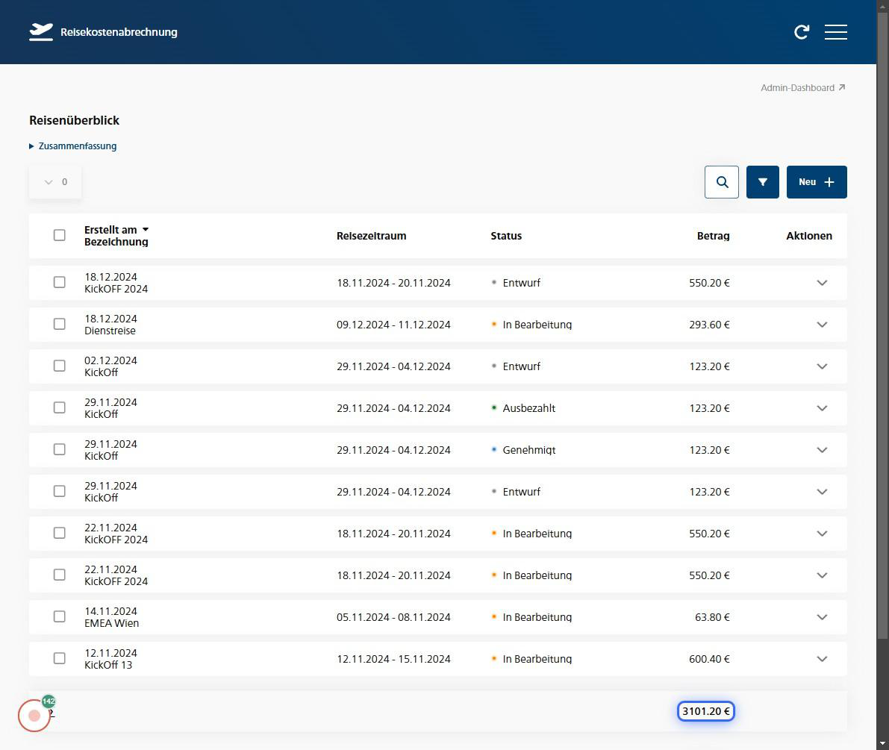Click the airplane logo icon in header
889x750 pixels.
41,32
